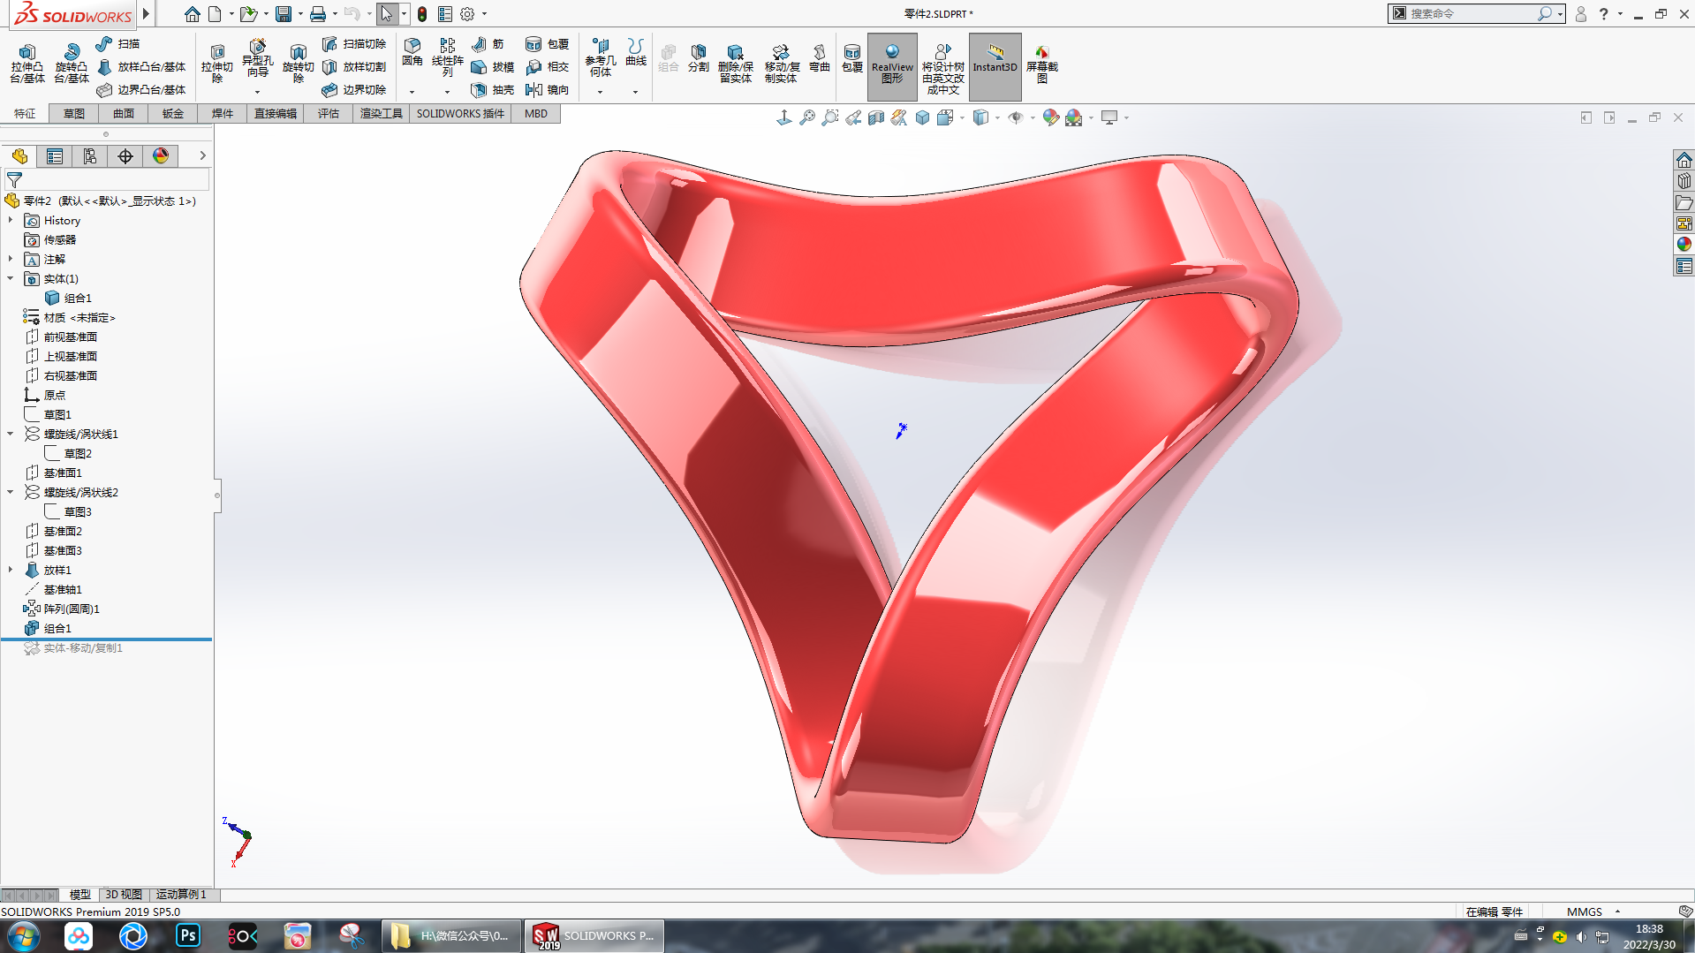
Task: Collapse the 螺旋线/涡状线1 tree node
Action: (x=11, y=434)
